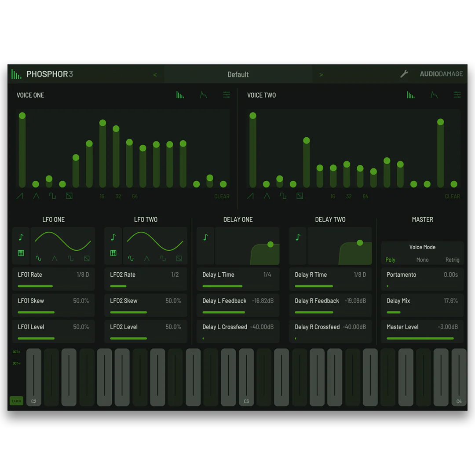475x475 pixels.
Task: Click the Delay One filter handle
Action: [x=270, y=245]
